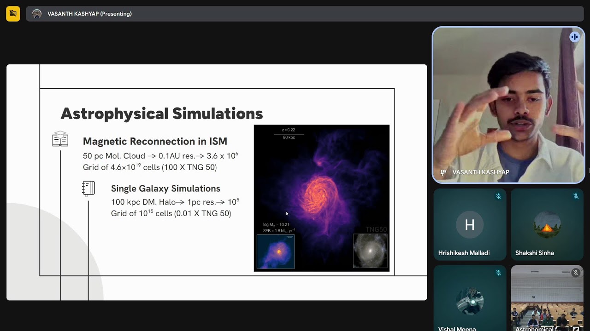The height and width of the screenshot is (331, 590).
Task: Click the '80 kpc' scale bar label
Action: [x=289, y=137]
